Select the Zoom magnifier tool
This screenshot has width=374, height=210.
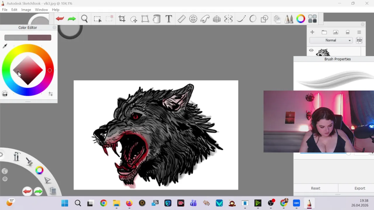(x=84, y=19)
